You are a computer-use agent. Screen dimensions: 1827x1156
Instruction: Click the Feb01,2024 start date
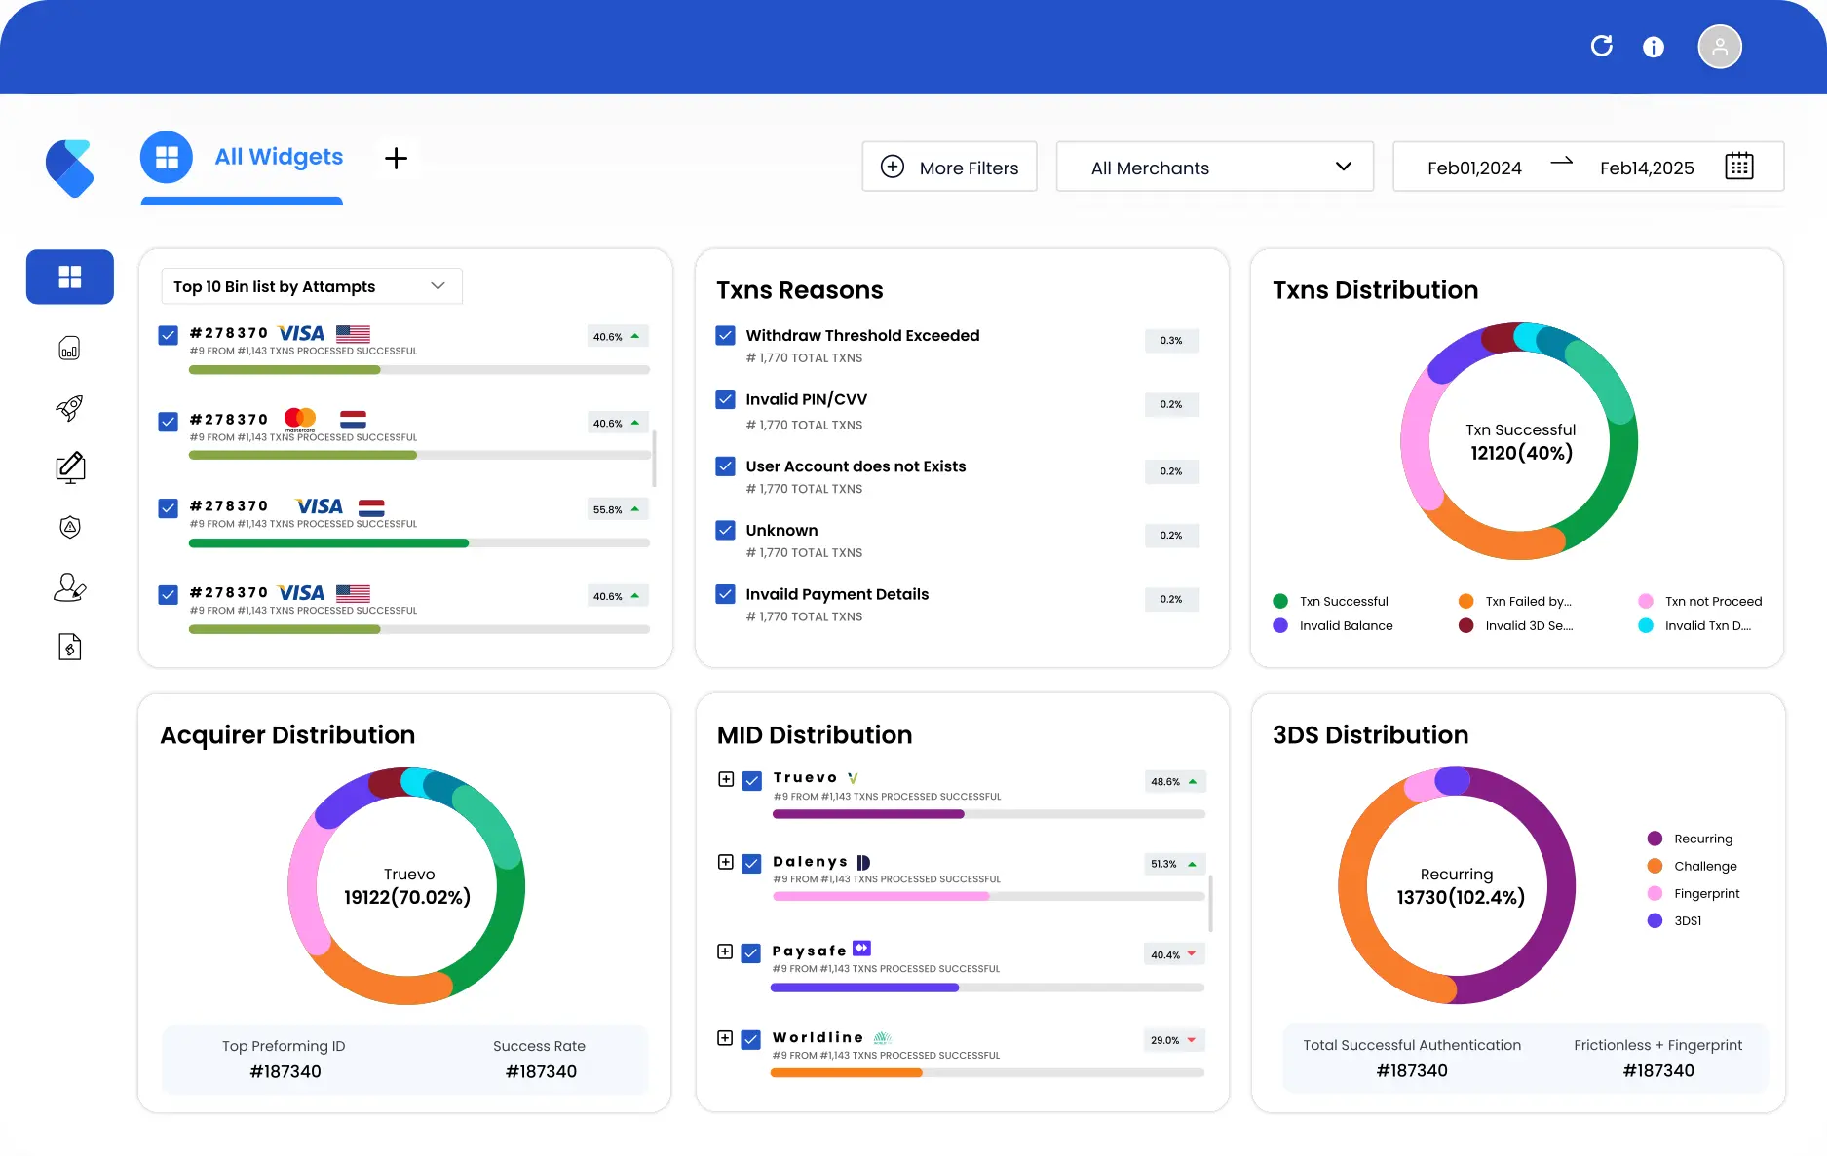(x=1474, y=168)
